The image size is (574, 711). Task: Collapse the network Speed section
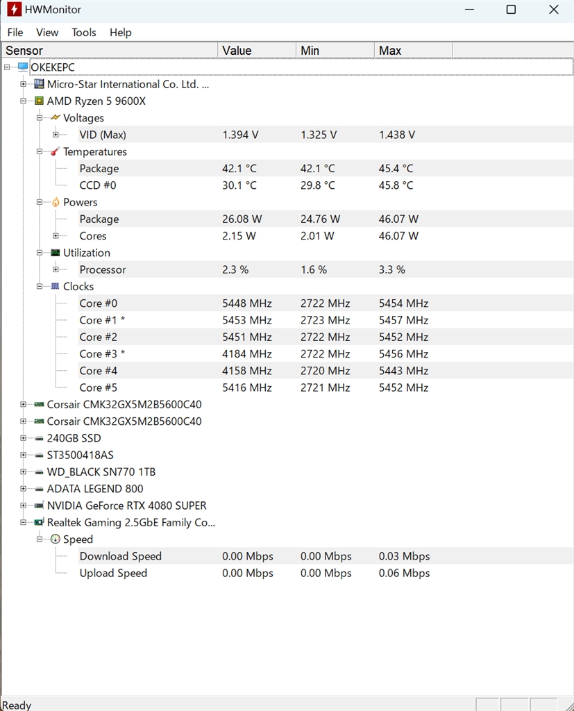(40, 539)
